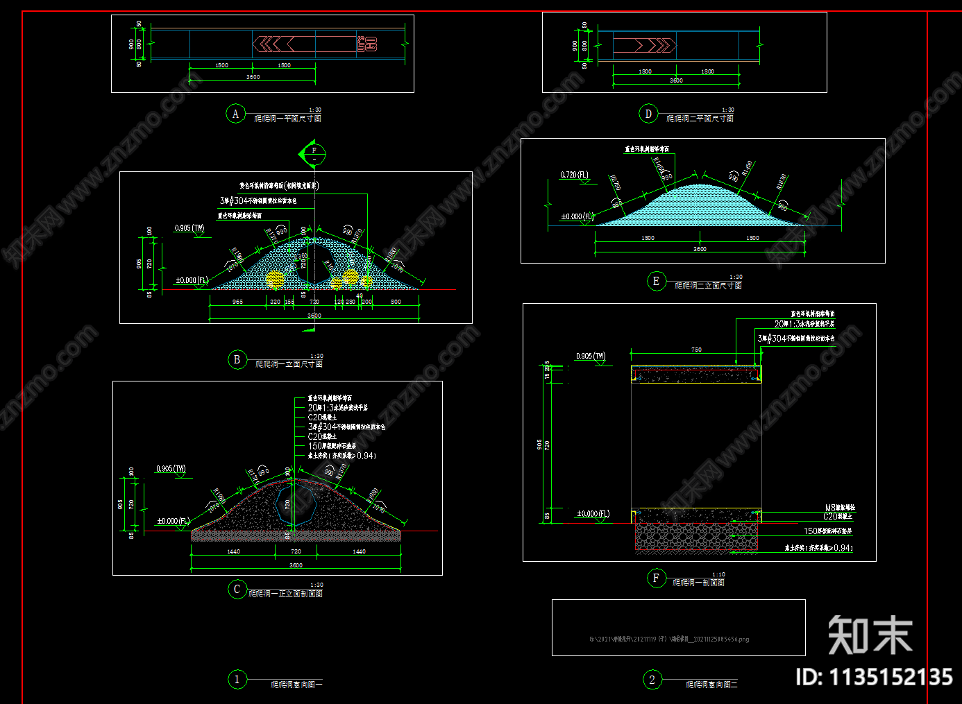The image size is (962, 704).
Task: Click the 0.720 (FL) elevation label in drawing E
Action: click(574, 175)
